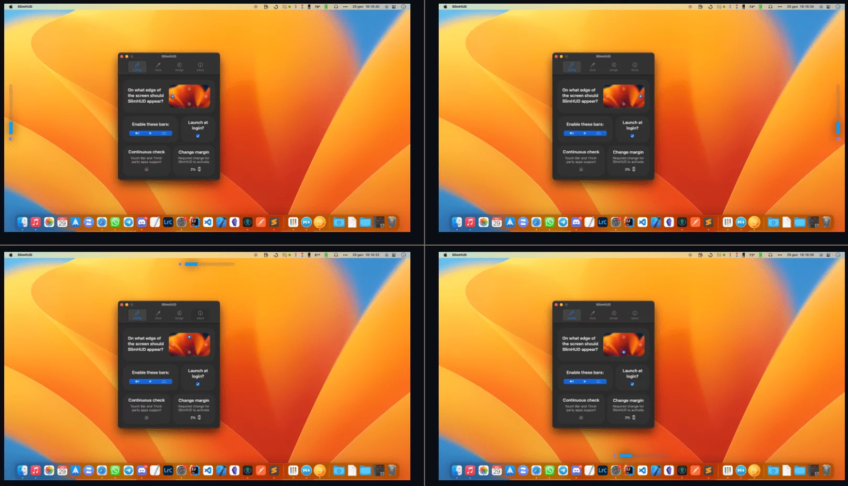Choose the left-edge radio dot in the 18:16:34 window preview
Screen dimensions: 848x486
click(x=607, y=96)
